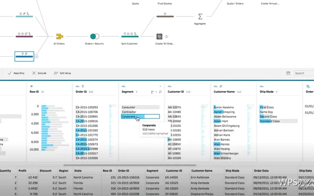Viewport: 314px width, 196px height.
Task: Click the Order ID field header in profile pane
Action: click(81, 92)
